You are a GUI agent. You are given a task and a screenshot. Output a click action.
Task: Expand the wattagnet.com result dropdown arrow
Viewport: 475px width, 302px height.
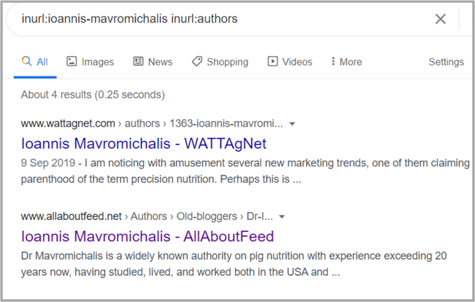click(292, 124)
